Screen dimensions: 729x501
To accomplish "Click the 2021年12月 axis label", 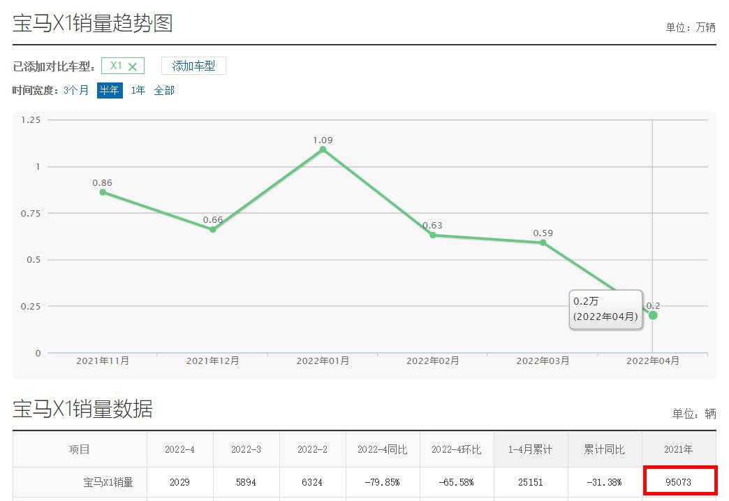I will click(213, 361).
